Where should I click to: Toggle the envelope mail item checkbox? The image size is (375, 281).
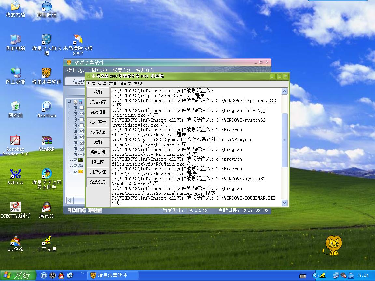point(76,172)
